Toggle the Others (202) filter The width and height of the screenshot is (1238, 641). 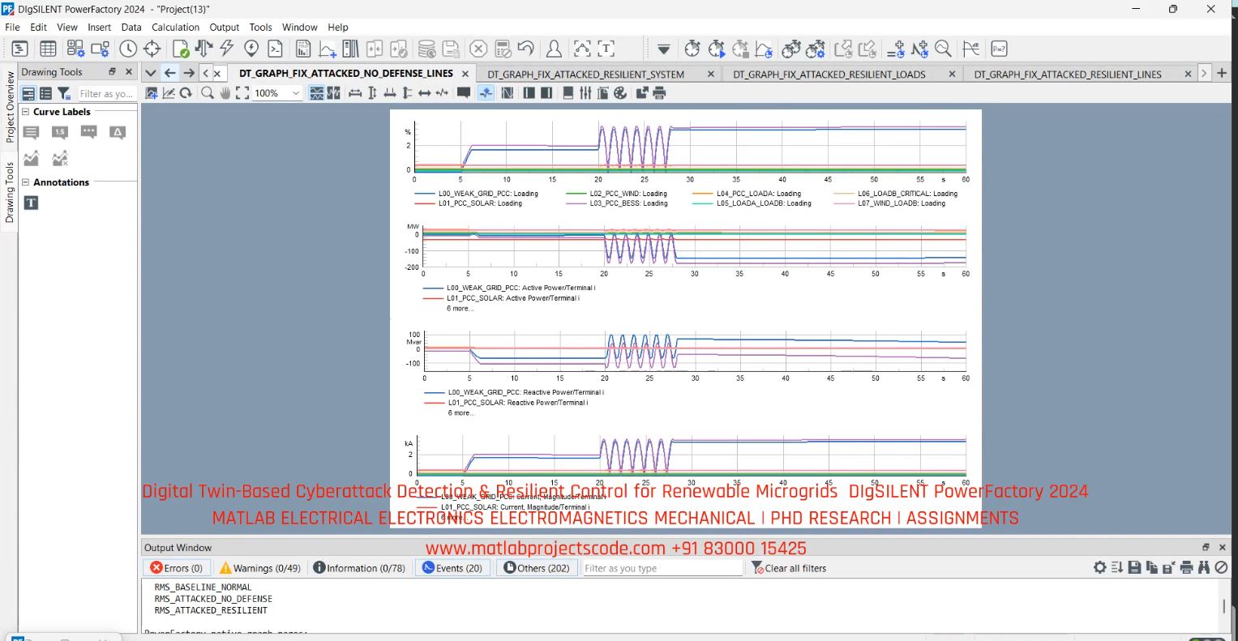pyautogui.click(x=537, y=568)
